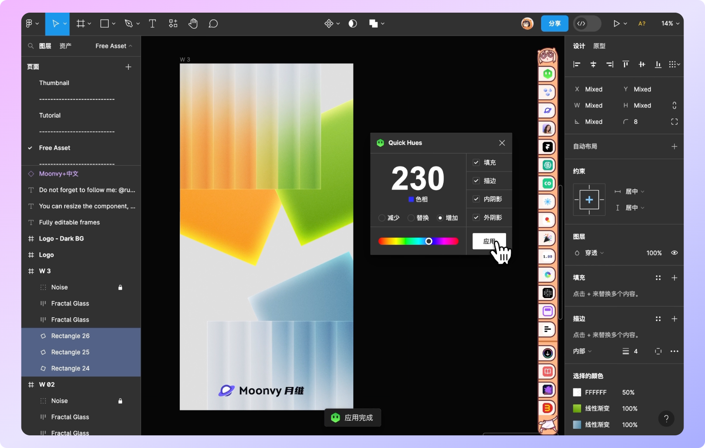This screenshot has height=448, width=705.
Task: Click the 分享 share button
Action: tap(554, 24)
